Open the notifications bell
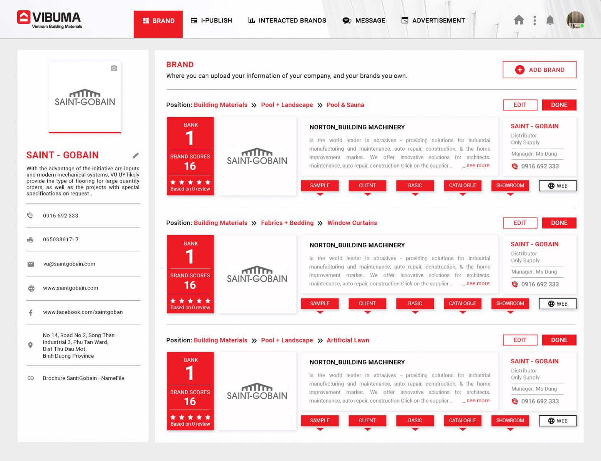This screenshot has height=461, width=601. pyautogui.click(x=550, y=20)
